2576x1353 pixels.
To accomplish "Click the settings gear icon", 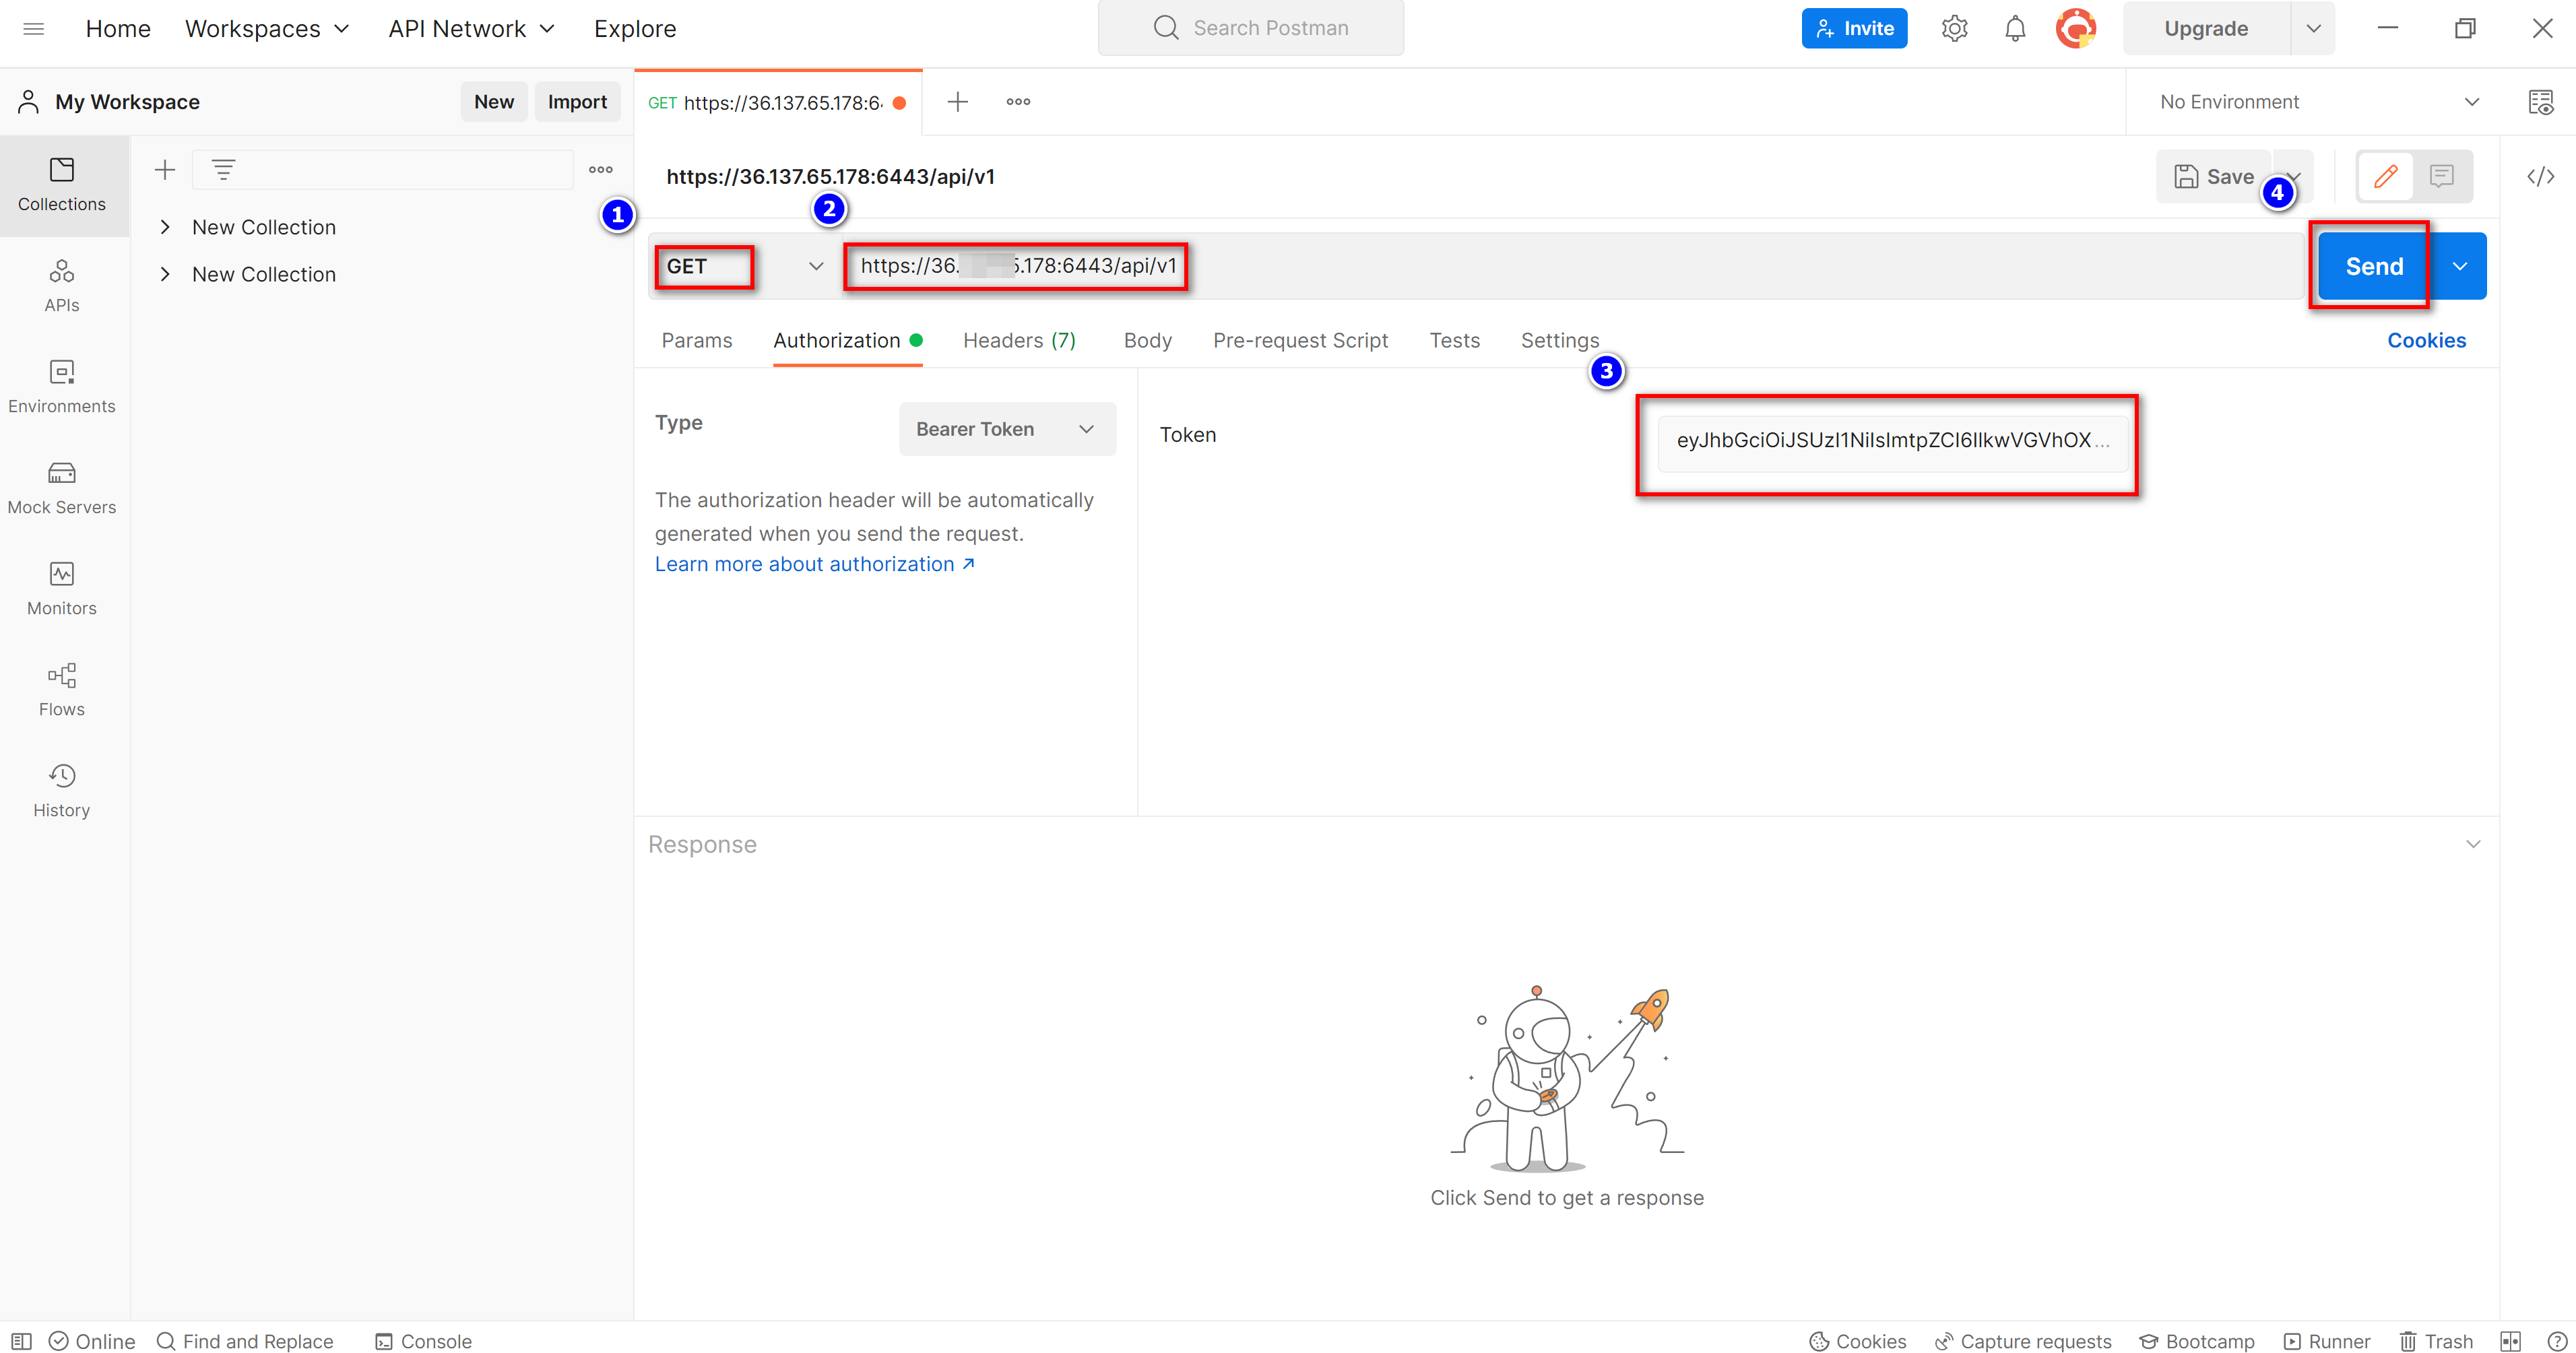I will tap(1954, 28).
